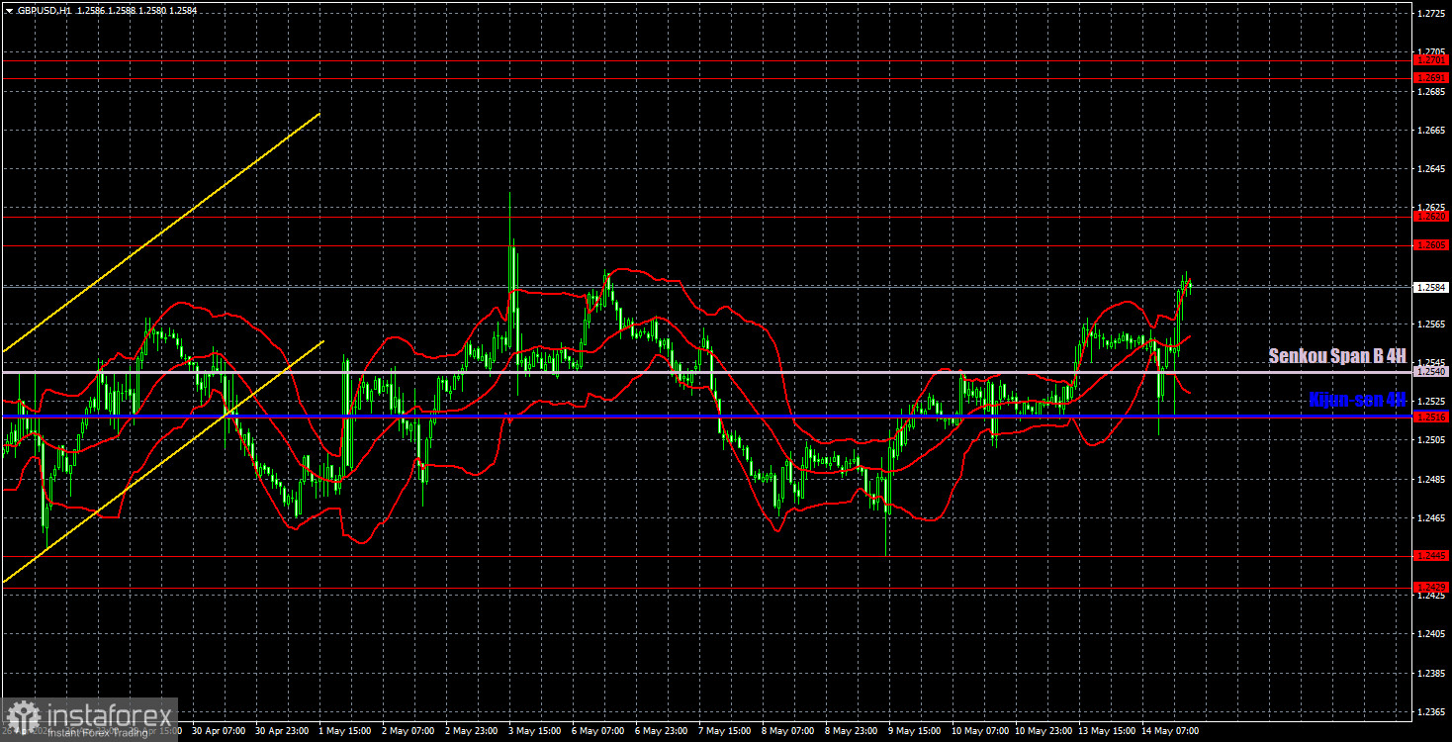Click the 10 May 23:00 time label
Viewport: 1452px width, 742px height.
tap(1044, 732)
